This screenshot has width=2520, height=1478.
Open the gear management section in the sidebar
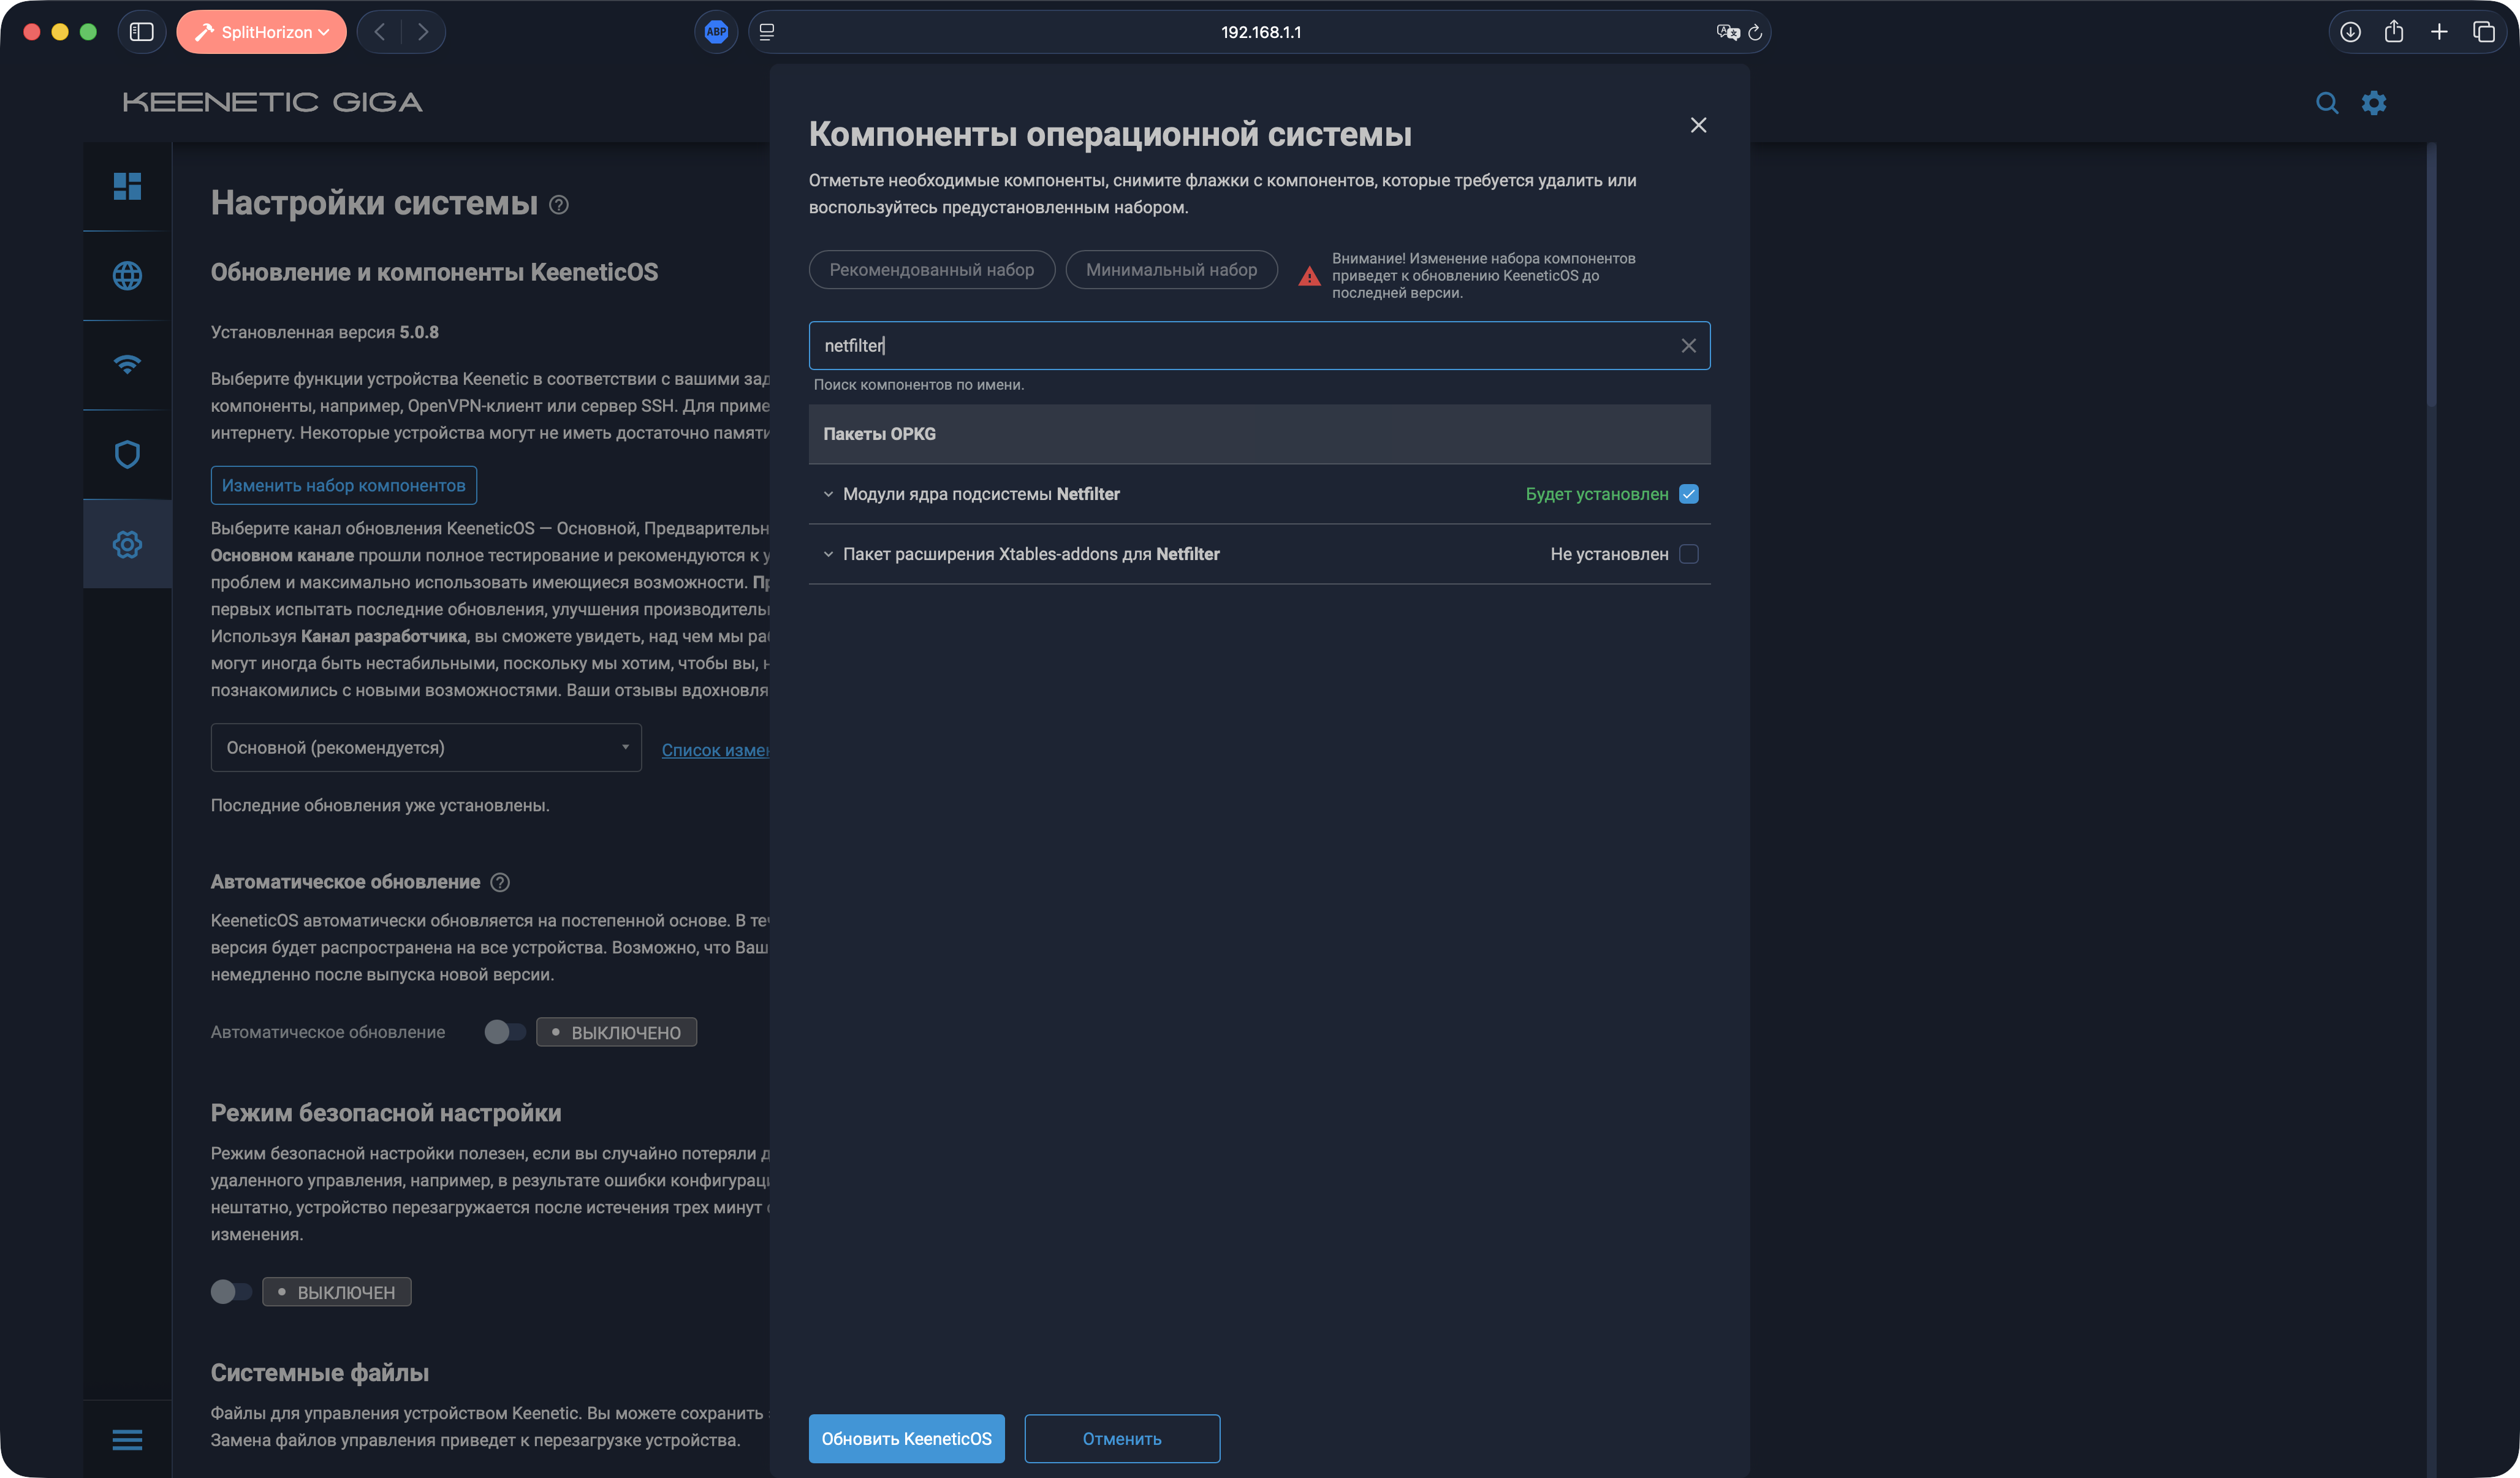127,544
